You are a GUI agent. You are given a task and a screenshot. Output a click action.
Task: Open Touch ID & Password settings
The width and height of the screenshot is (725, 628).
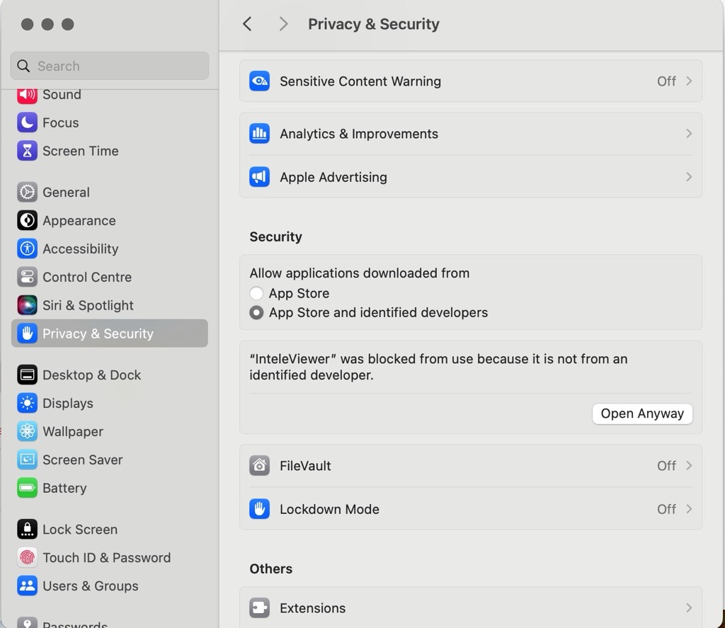[107, 557]
